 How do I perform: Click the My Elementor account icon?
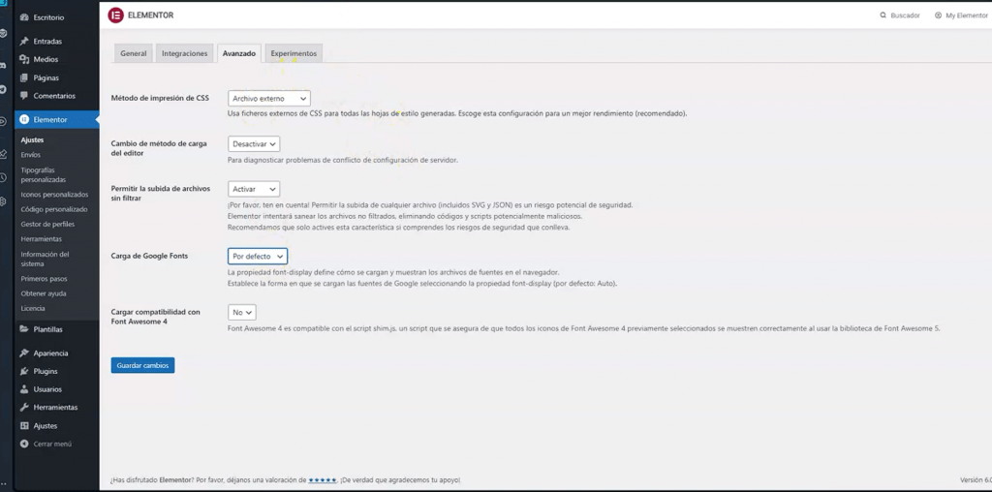pyautogui.click(x=938, y=15)
